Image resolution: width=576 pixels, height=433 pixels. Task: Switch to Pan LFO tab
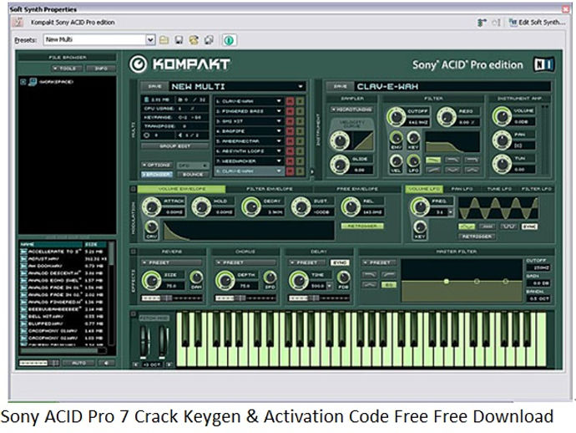[x=462, y=189]
